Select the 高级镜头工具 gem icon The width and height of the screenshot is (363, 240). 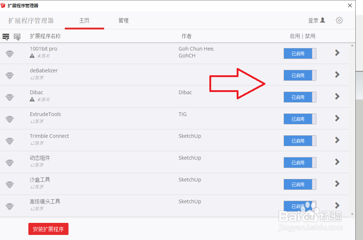10,207
